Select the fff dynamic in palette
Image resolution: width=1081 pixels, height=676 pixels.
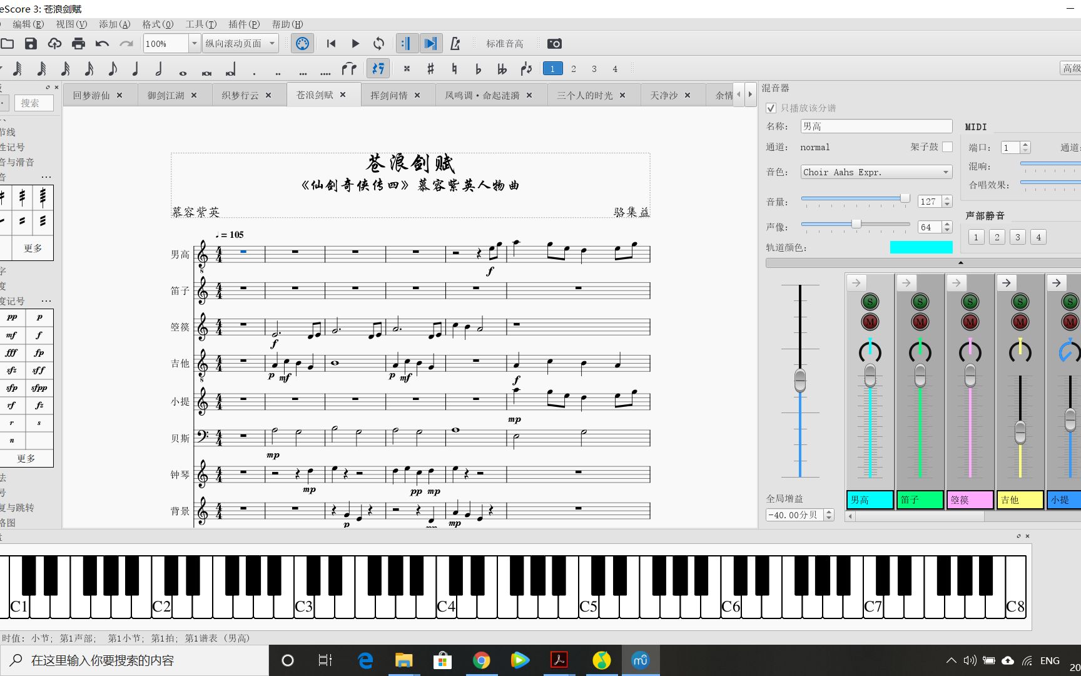(x=12, y=352)
